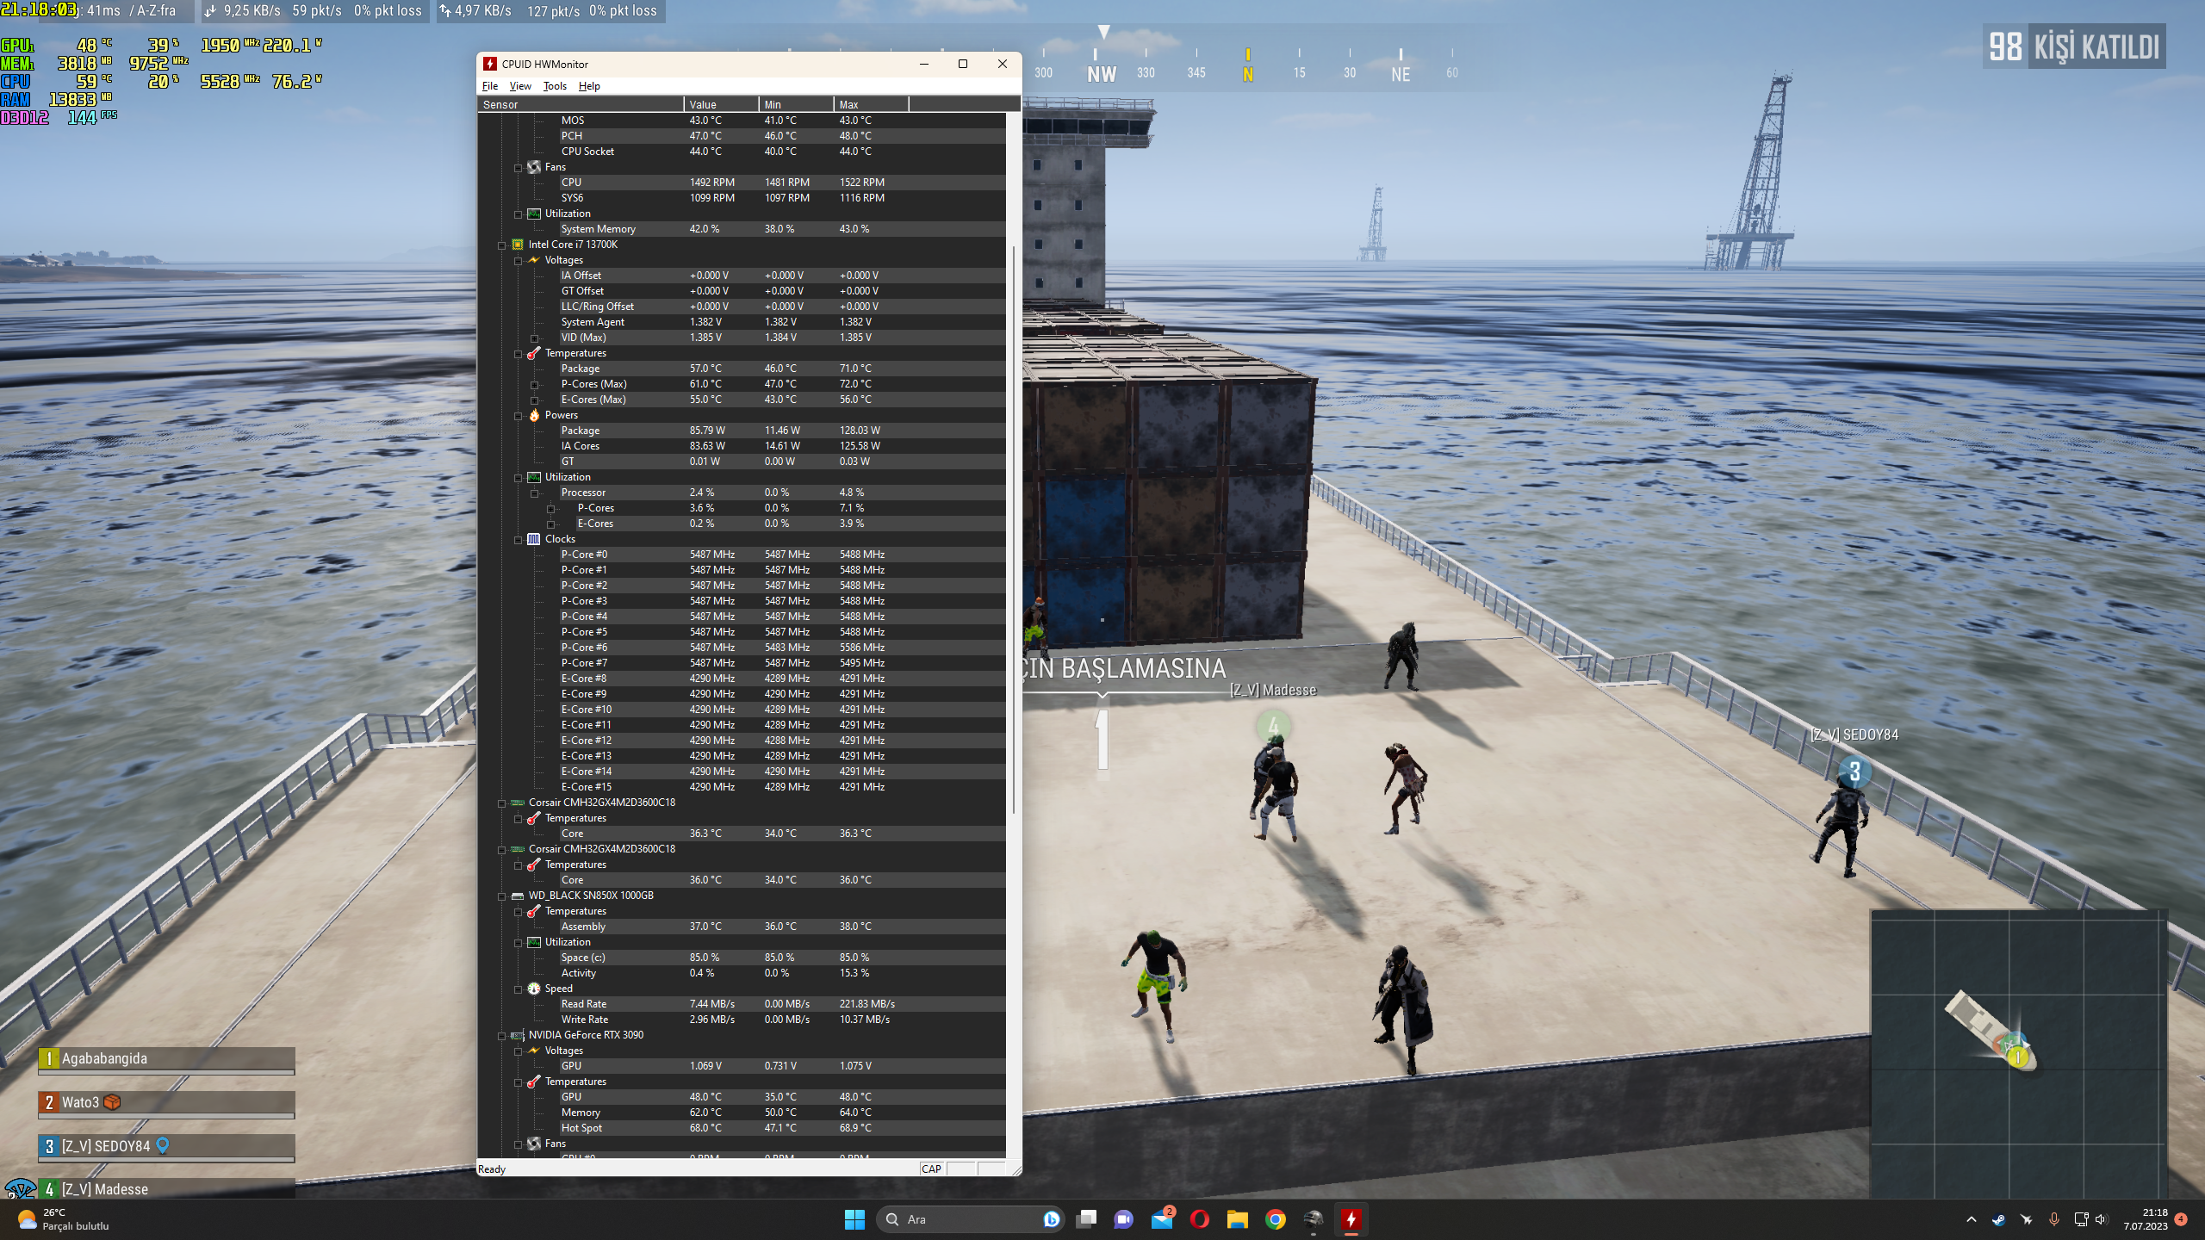Show hidden tray icons chevron
This screenshot has width=2205, height=1240.
click(1972, 1219)
